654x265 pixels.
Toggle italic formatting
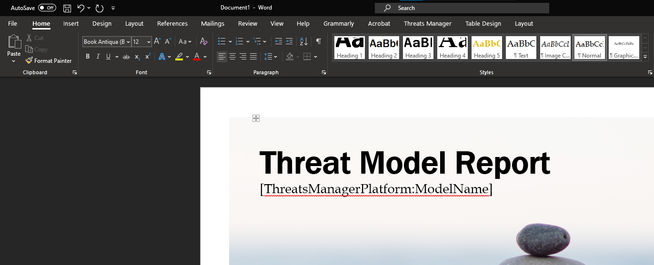click(x=98, y=57)
